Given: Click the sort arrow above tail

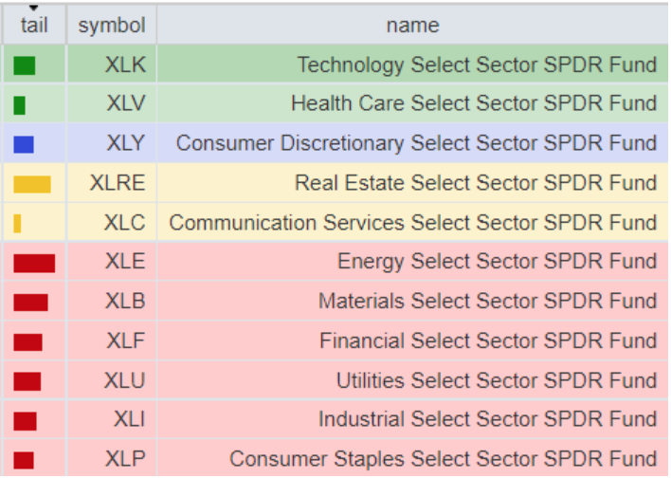Looking at the screenshot, I should tap(34, 8).
